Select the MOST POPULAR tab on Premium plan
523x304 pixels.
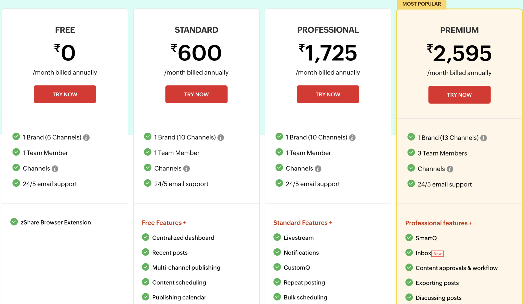421,4
